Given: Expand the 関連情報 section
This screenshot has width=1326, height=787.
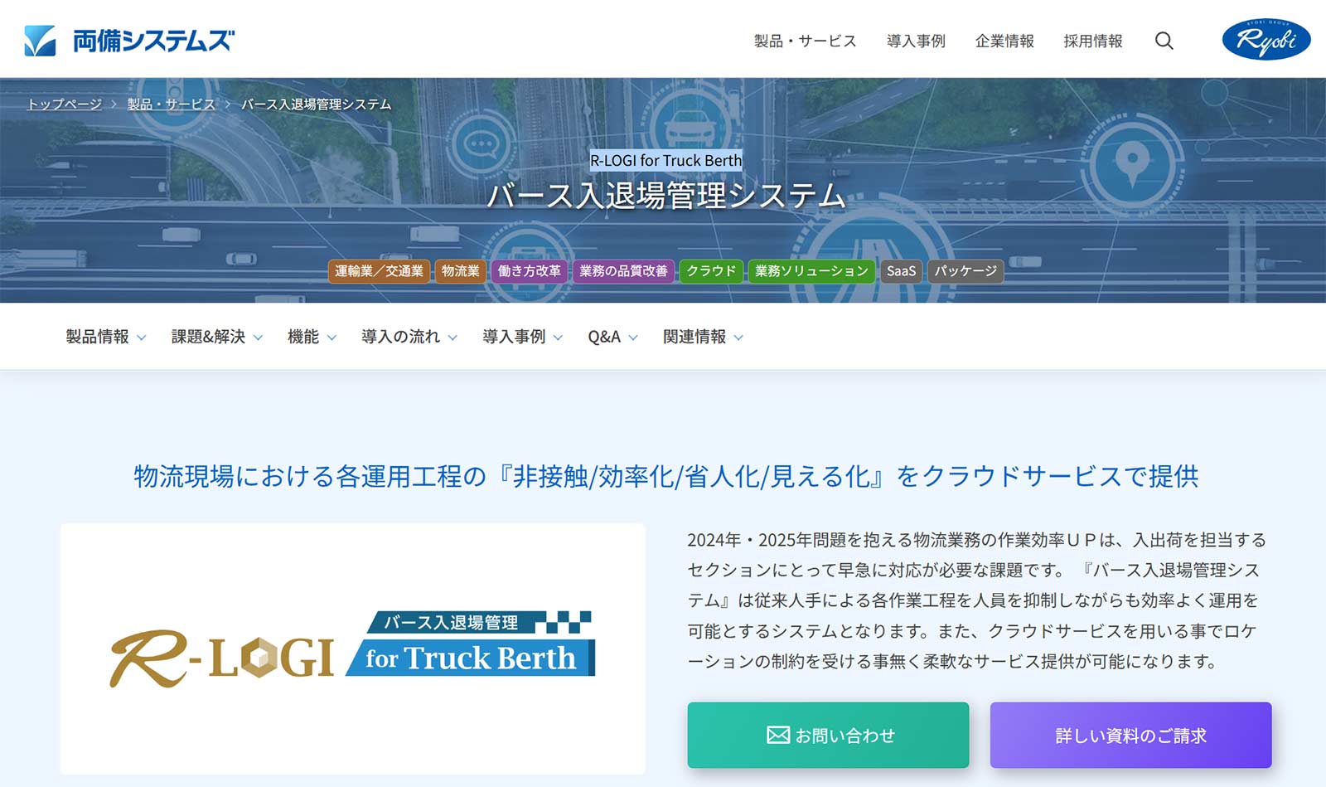Looking at the screenshot, I should click(694, 336).
